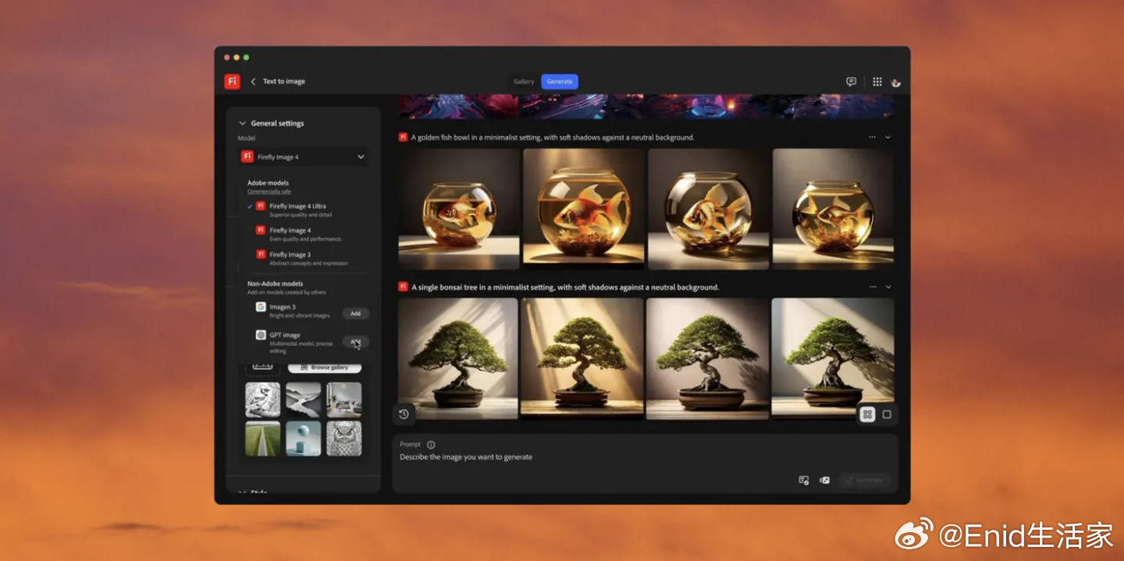Click the Adobe Firefly logo icon
Screen dimensions: 1124x561
tap(232, 81)
